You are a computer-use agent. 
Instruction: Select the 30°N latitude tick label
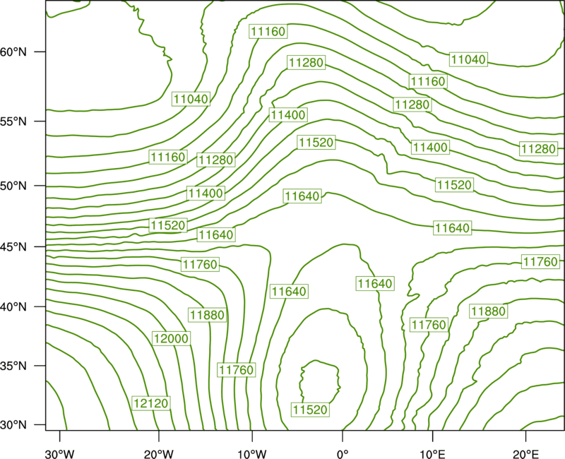pos(13,425)
